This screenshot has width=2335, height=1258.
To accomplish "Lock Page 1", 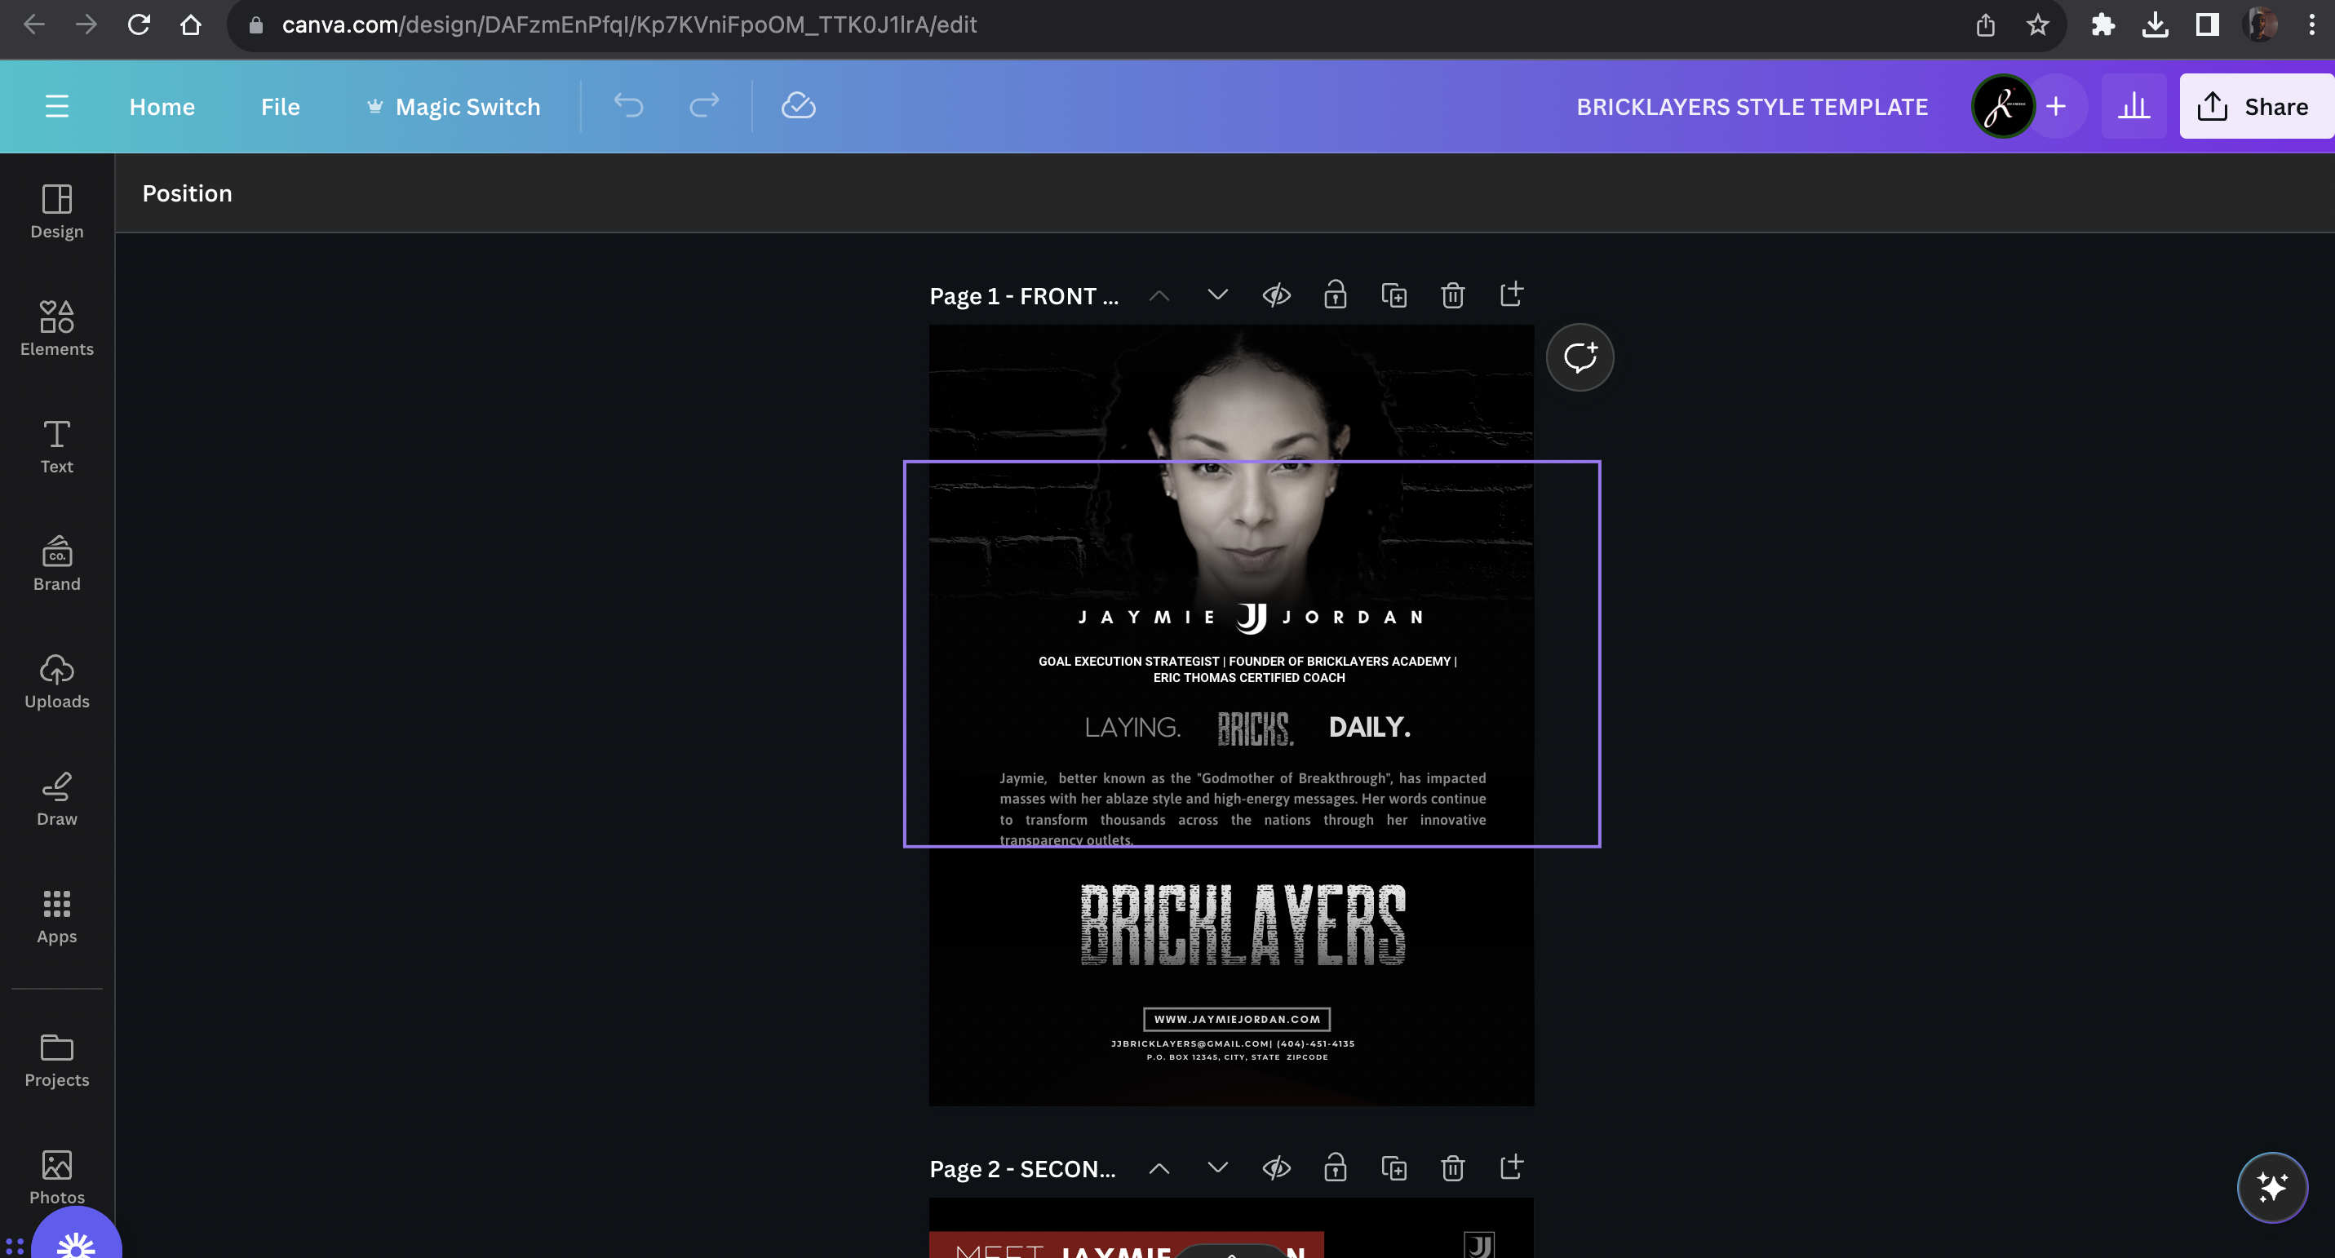I will pyautogui.click(x=1336, y=295).
